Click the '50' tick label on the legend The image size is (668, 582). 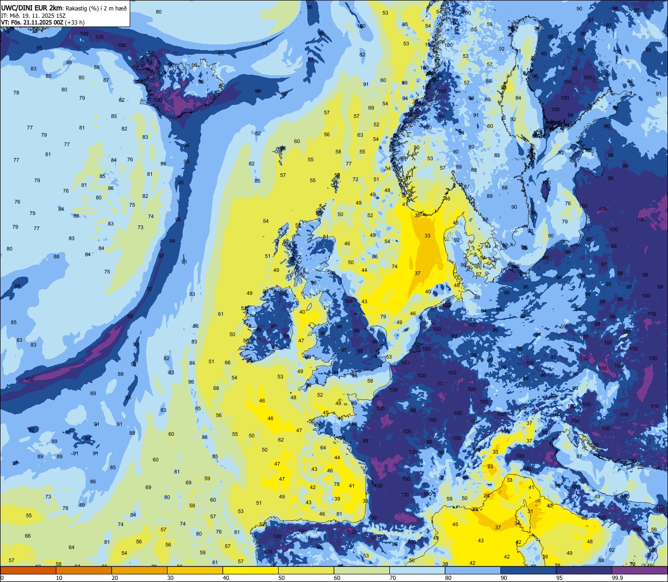click(281, 578)
